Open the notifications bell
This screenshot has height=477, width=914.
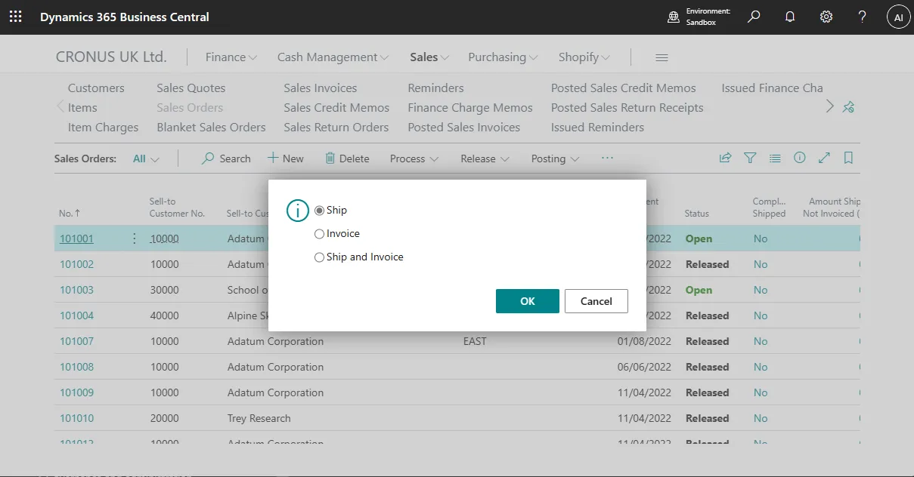click(790, 17)
